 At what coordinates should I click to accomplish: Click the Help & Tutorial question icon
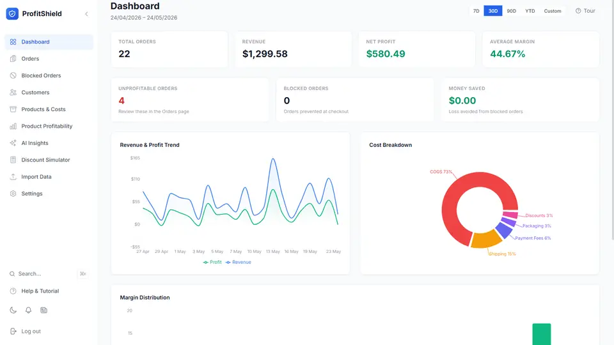[13, 291]
